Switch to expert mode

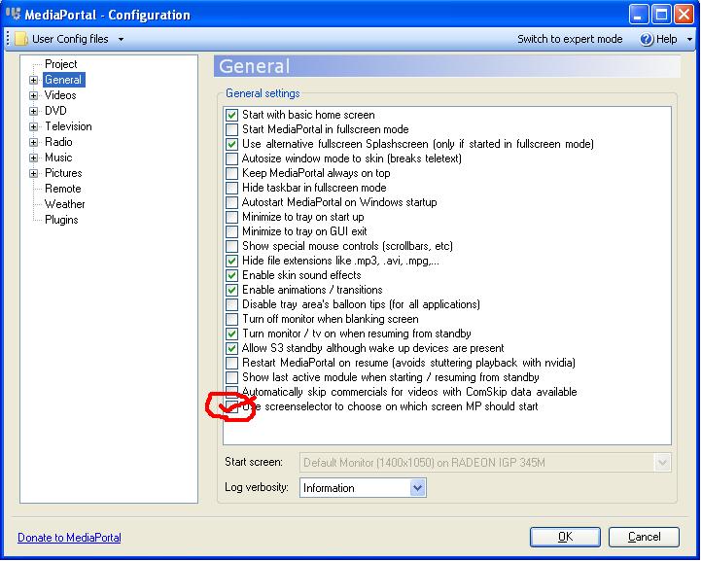point(570,39)
